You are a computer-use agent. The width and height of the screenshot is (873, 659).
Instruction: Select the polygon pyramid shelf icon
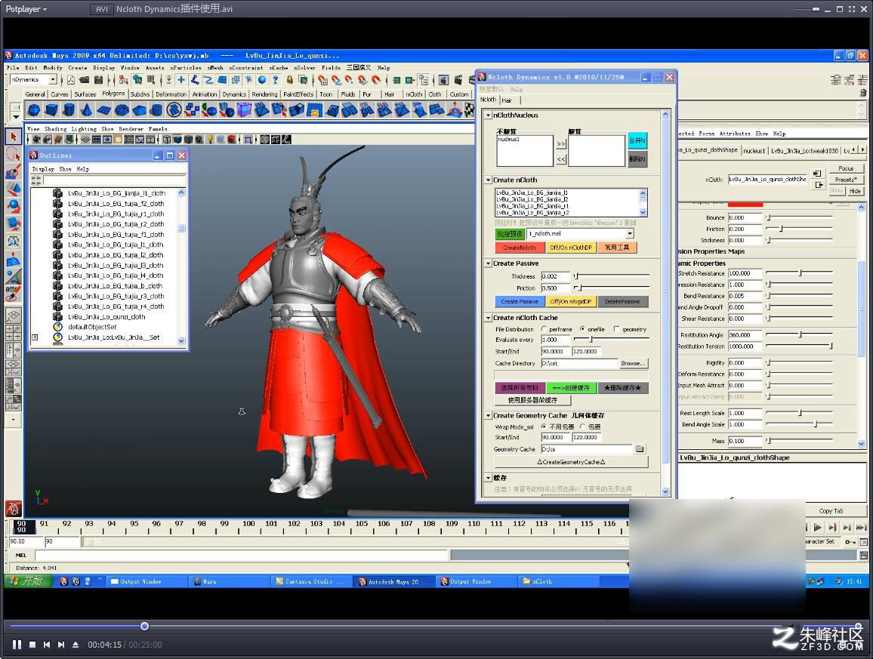(139, 110)
